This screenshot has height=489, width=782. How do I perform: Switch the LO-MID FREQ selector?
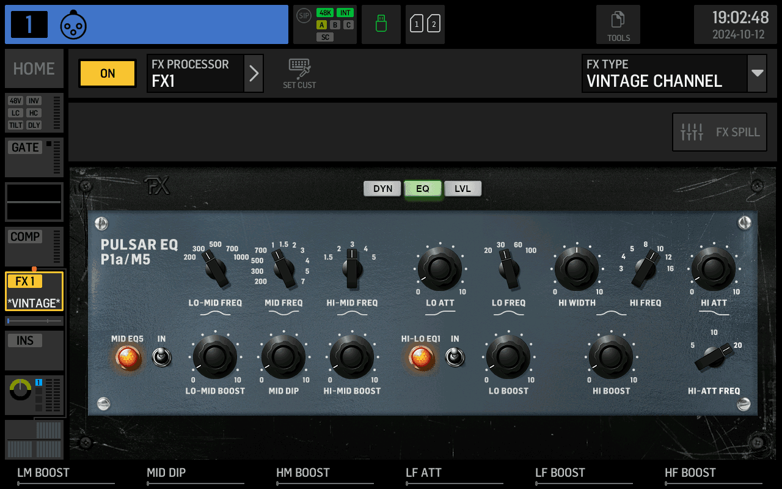pyautogui.click(x=216, y=270)
